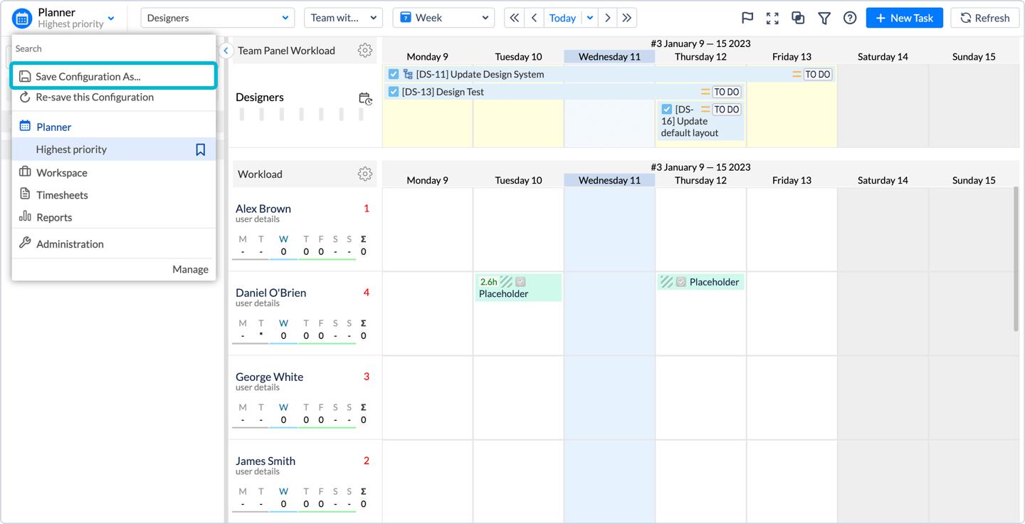Toggle checkbox for DS-16 Update default layout
1025x524 pixels.
pos(667,110)
